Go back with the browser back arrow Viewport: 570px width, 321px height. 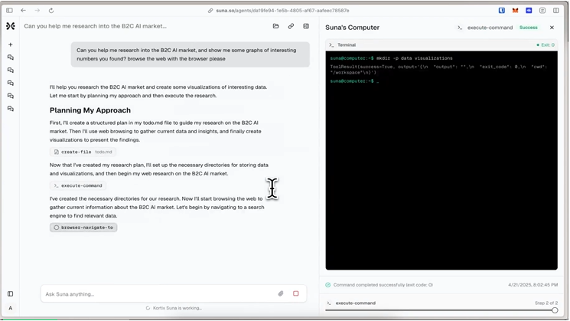click(x=23, y=11)
